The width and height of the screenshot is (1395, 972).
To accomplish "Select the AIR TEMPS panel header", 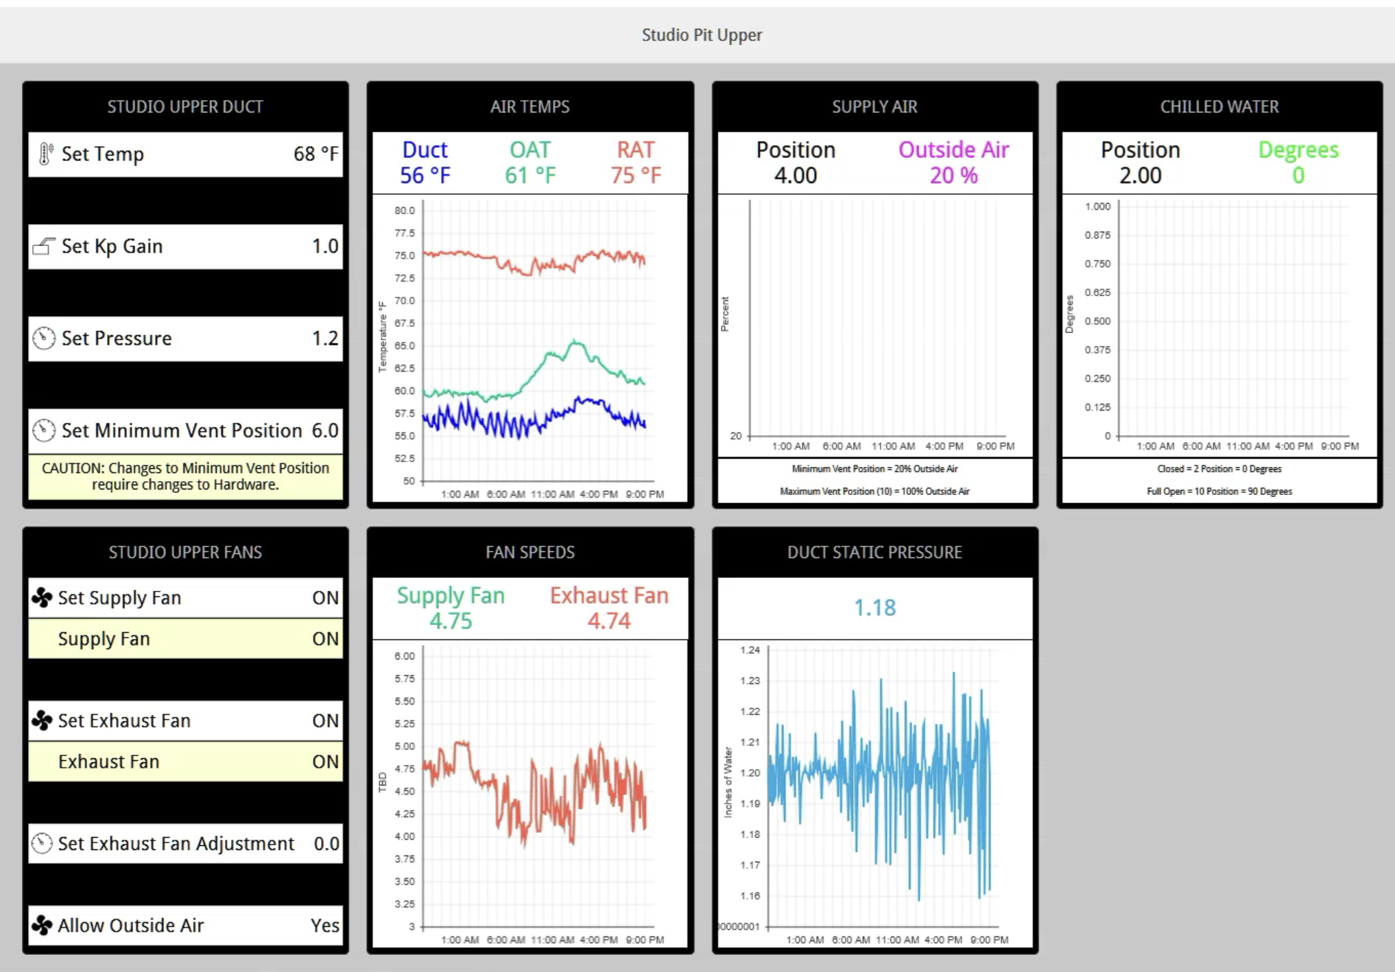I will pyautogui.click(x=529, y=107).
